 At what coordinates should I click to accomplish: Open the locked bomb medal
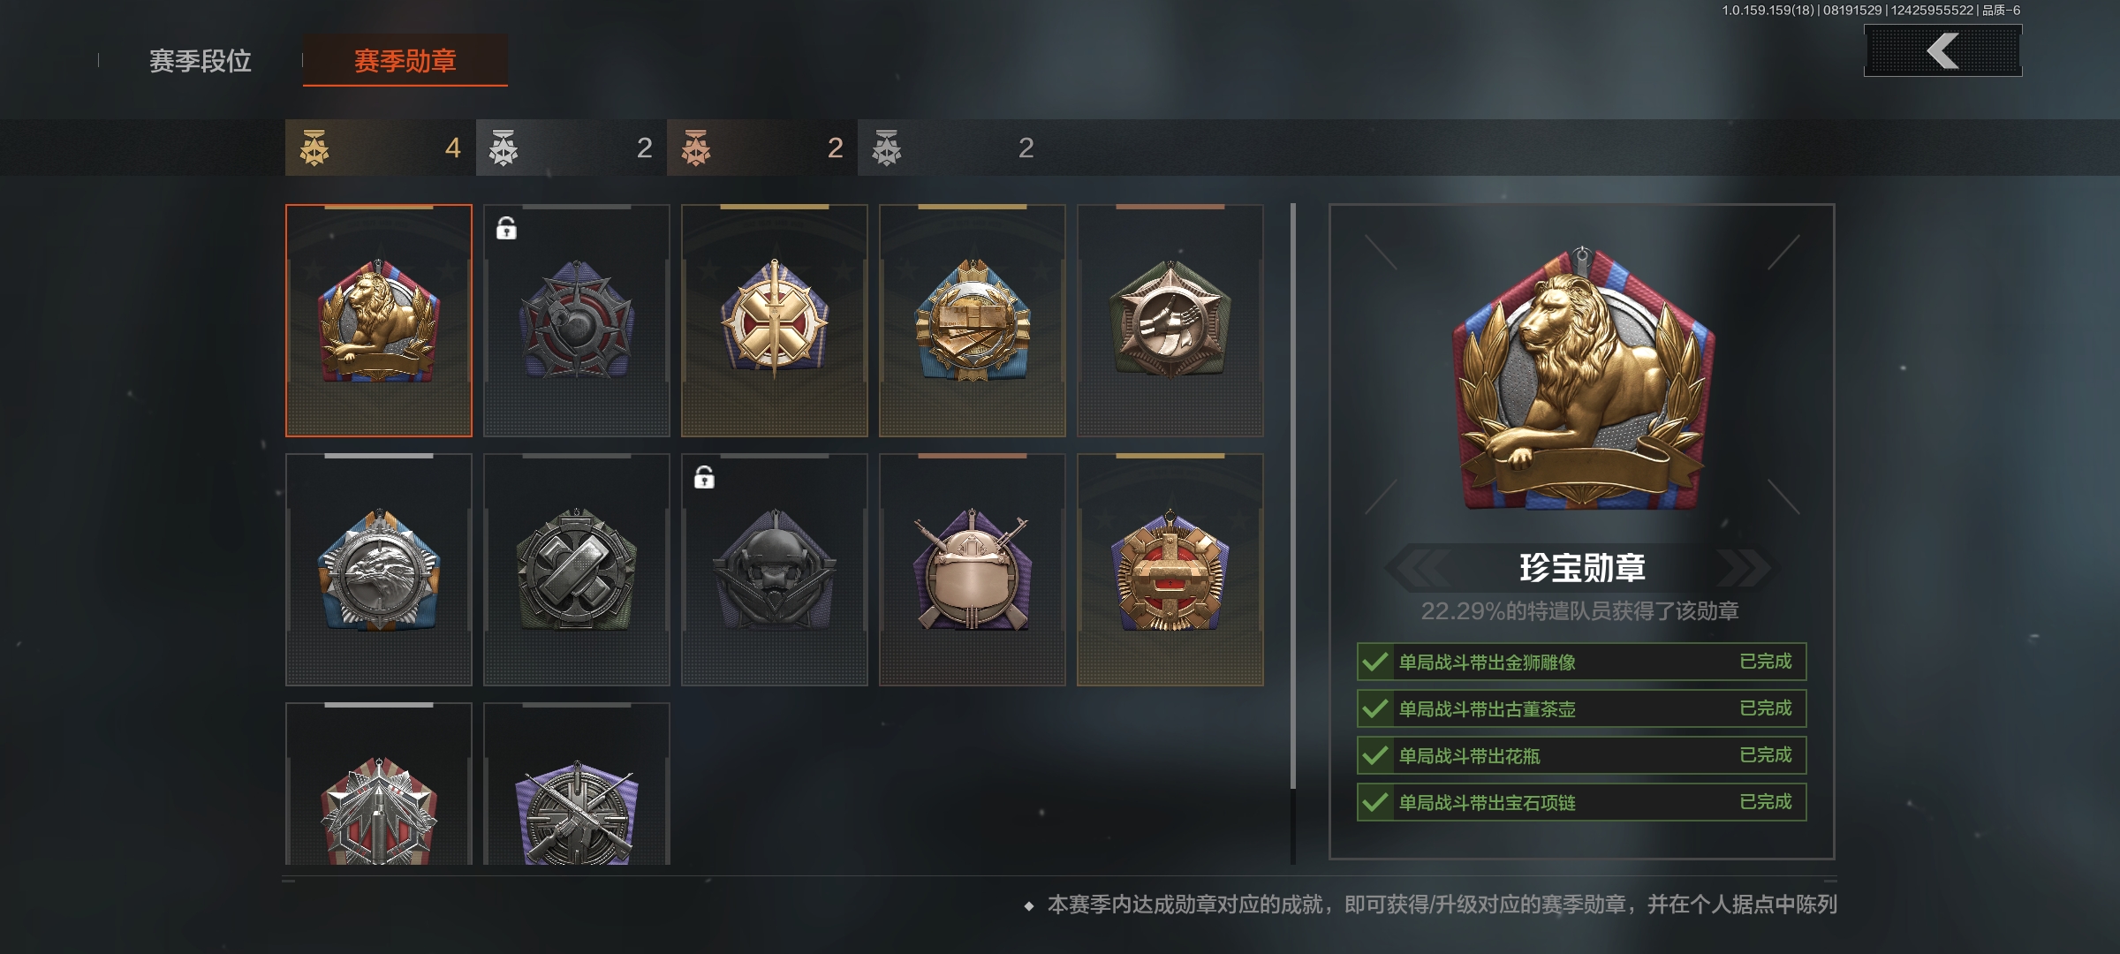(576, 321)
